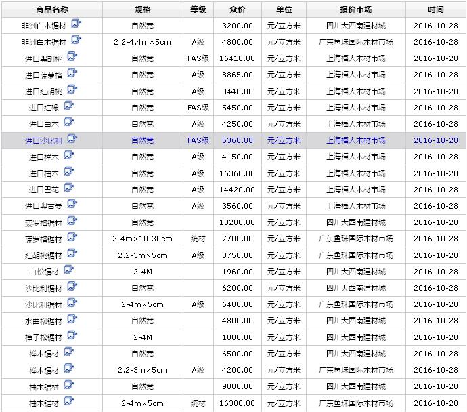467x412 pixels.
Task: Click the chart icon for 樟子松锯材
Action: 72,335
